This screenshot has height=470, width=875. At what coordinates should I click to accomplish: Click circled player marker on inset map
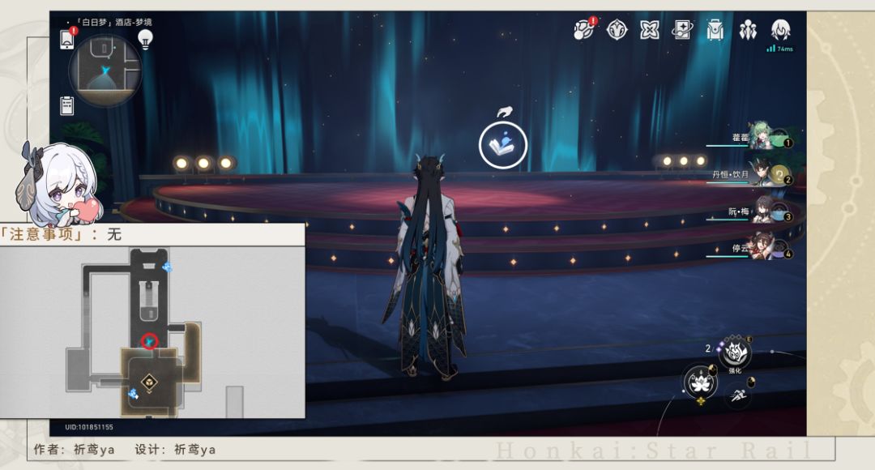(x=150, y=340)
